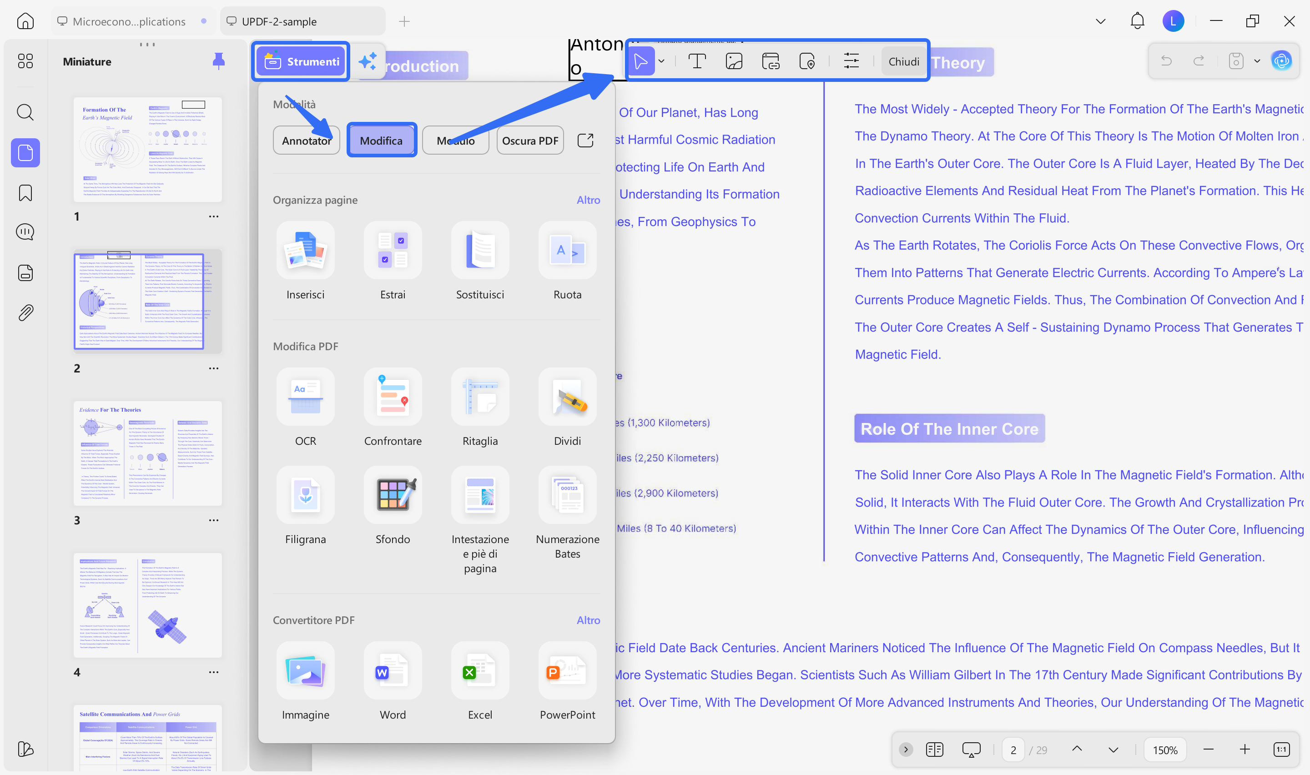Expand the bottom navigation bar arrow
The image size is (1310, 775).
pos(906,750)
